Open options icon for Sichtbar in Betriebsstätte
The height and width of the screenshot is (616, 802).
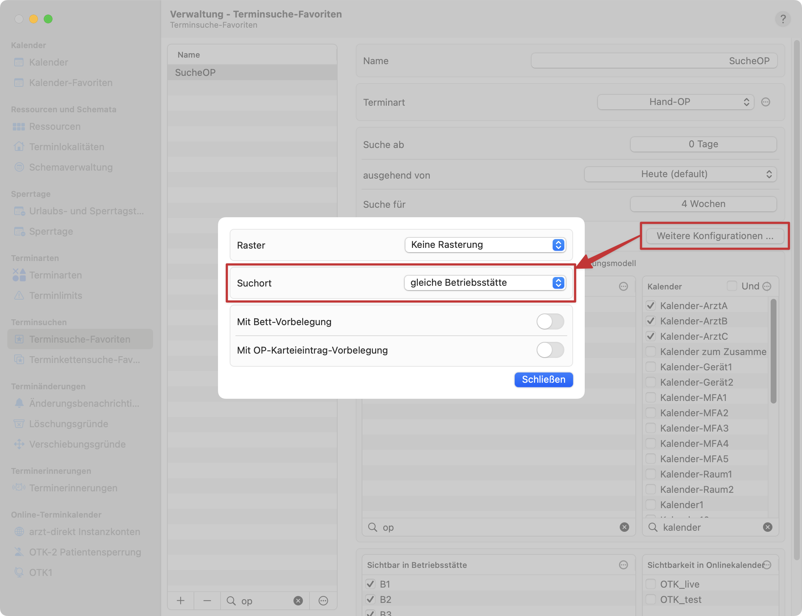click(623, 565)
